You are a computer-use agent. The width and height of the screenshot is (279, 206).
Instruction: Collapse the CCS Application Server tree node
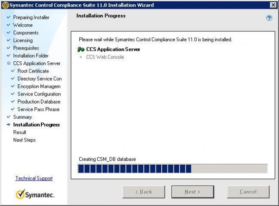click(x=9, y=63)
